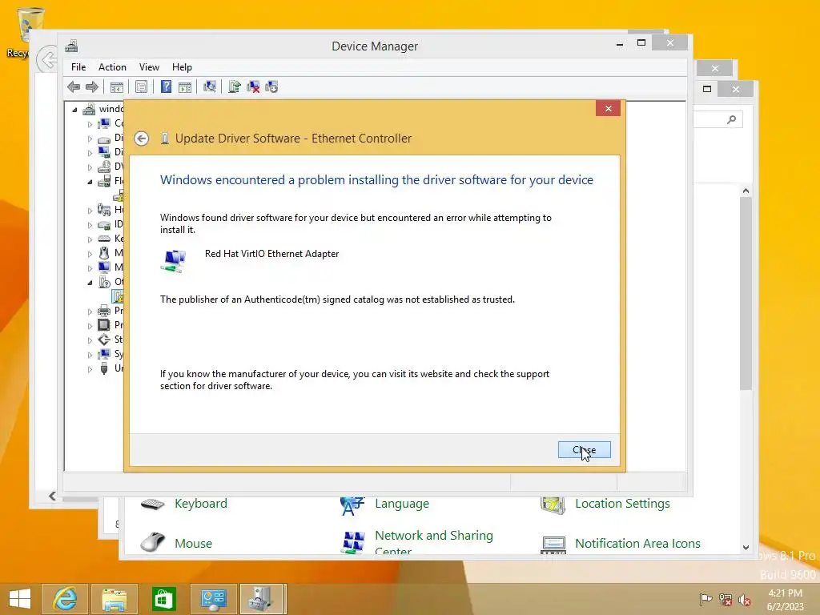Screen dimensions: 820x615
Task: Expand the Processors node with chip icon
Action: [x=90, y=326]
